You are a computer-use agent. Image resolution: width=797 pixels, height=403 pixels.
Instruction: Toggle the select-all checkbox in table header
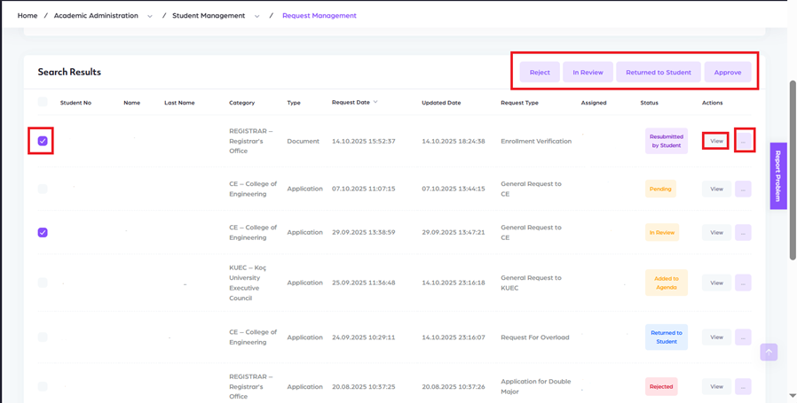click(43, 102)
